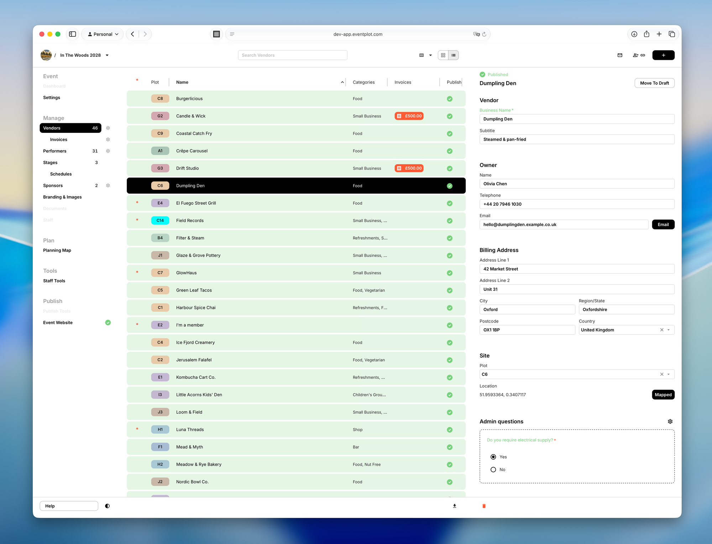Viewport: 712px width, 544px height.
Task: Switch to grid view layout
Action: (443, 55)
